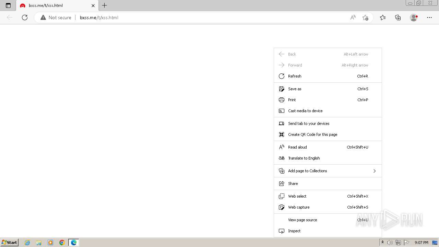
Task: Click the profile avatar icon
Action: [x=414, y=17]
